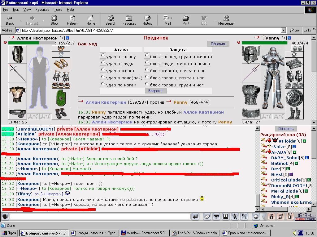Select attack "удар в живот"
Screen dimensions: 317x237
coord(103,69)
